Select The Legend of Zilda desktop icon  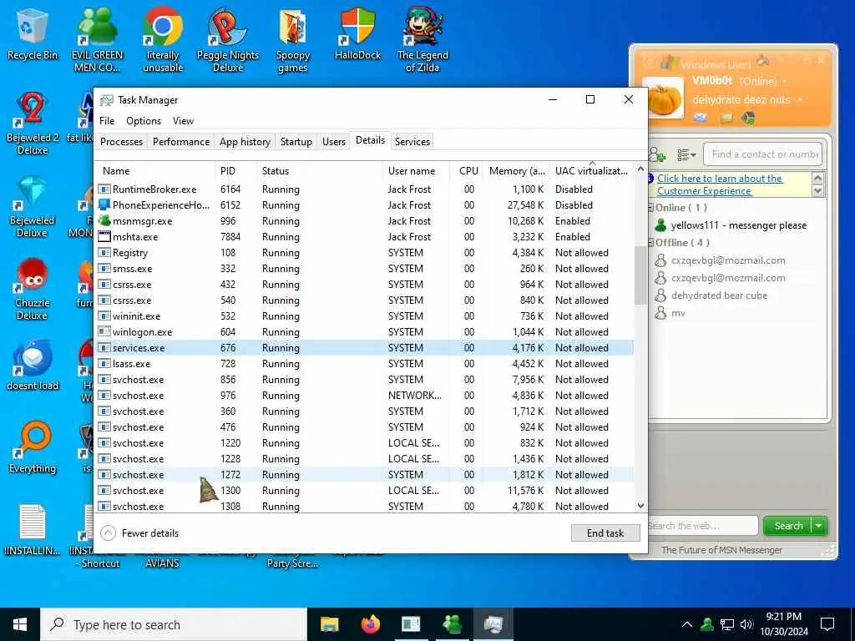click(422, 40)
